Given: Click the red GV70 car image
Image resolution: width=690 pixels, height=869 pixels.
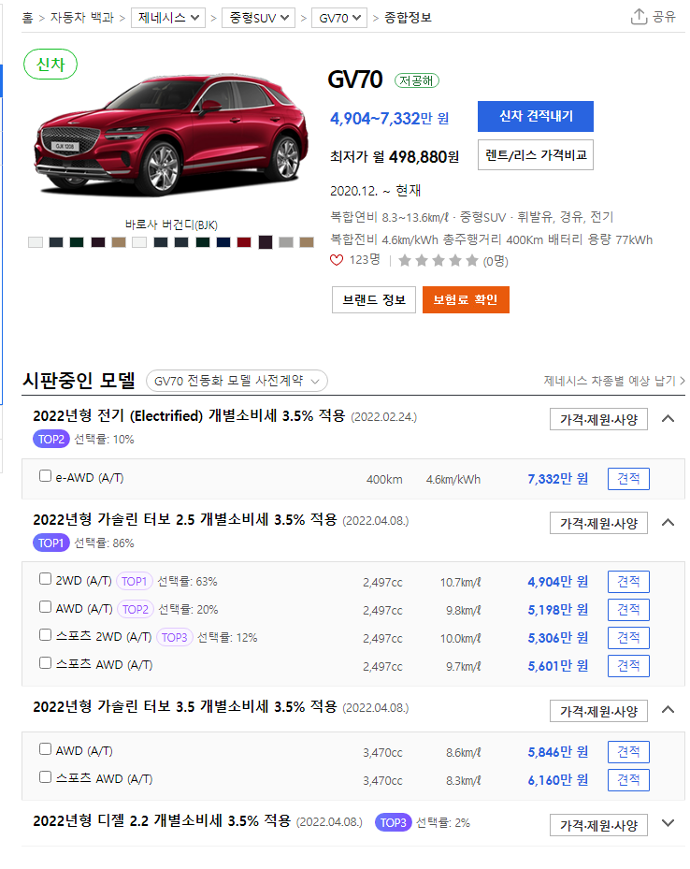Looking at the screenshot, I should coord(171,134).
